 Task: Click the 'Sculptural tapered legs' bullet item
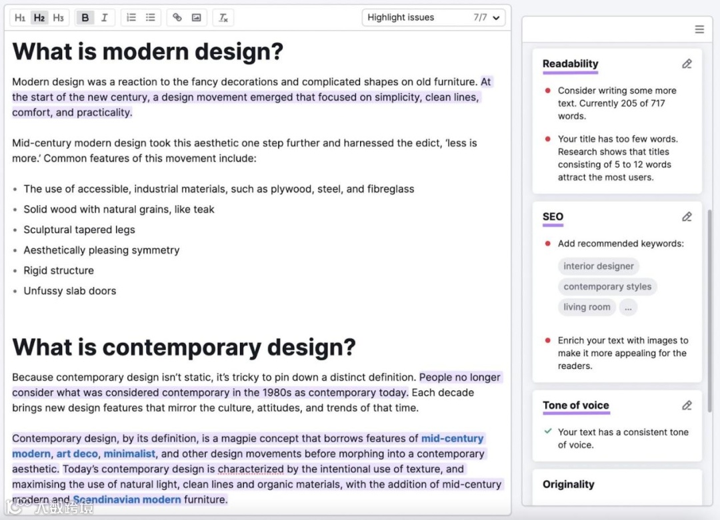[x=79, y=230]
